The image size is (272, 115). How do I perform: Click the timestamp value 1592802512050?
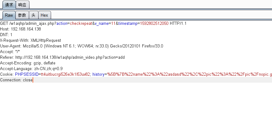tap(154, 23)
